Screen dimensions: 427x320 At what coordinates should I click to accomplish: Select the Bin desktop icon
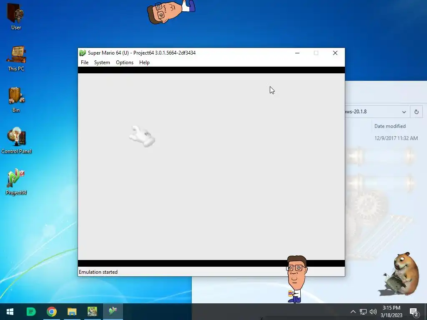pyautogui.click(x=16, y=100)
